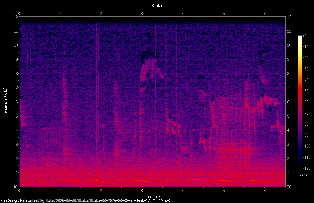Click the "0" tick on the bottom time axis
Image resolution: width=314 pixels, height=203 pixels.
(19, 191)
